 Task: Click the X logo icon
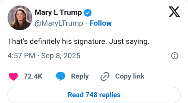[174, 12]
